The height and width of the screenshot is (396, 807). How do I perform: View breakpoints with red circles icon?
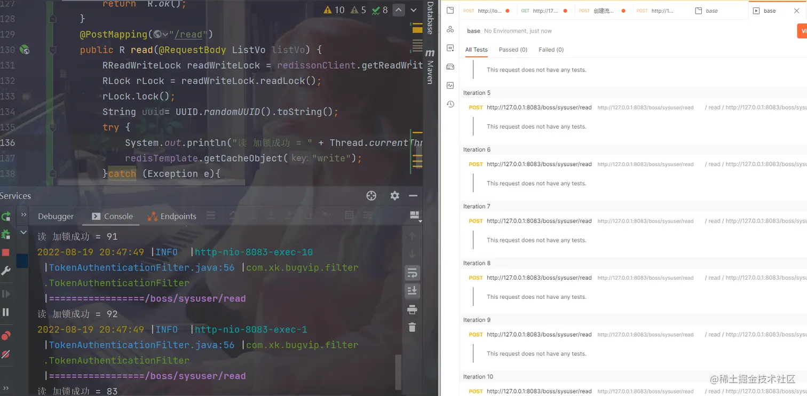(6, 336)
